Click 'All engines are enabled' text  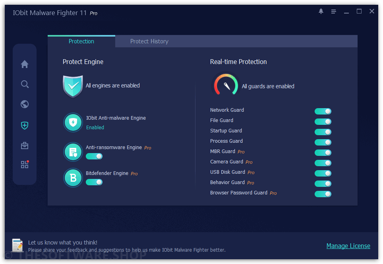(112, 85)
